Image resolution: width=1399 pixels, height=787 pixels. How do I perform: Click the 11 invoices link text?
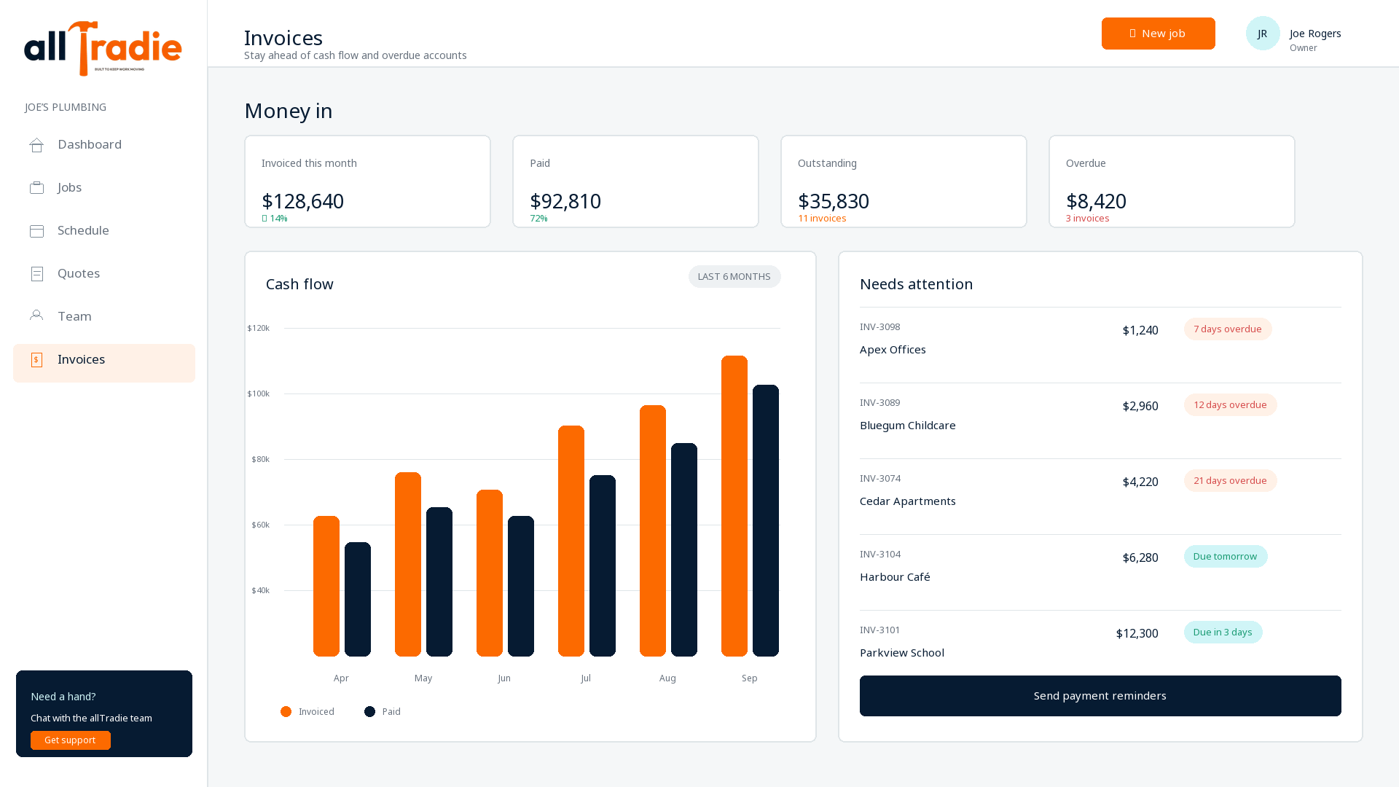(822, 219)
